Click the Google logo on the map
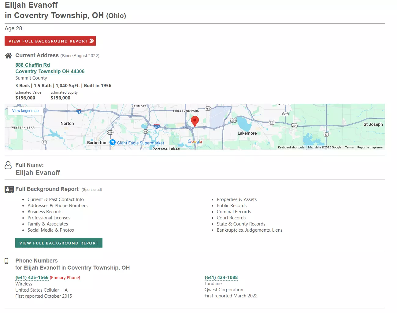The image size is (397, 313). click(195, 141)
